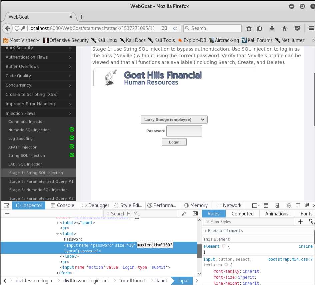Select element highlighter icon beside element rule
This screenshot has height=285, width=315.
pos(224,246)
